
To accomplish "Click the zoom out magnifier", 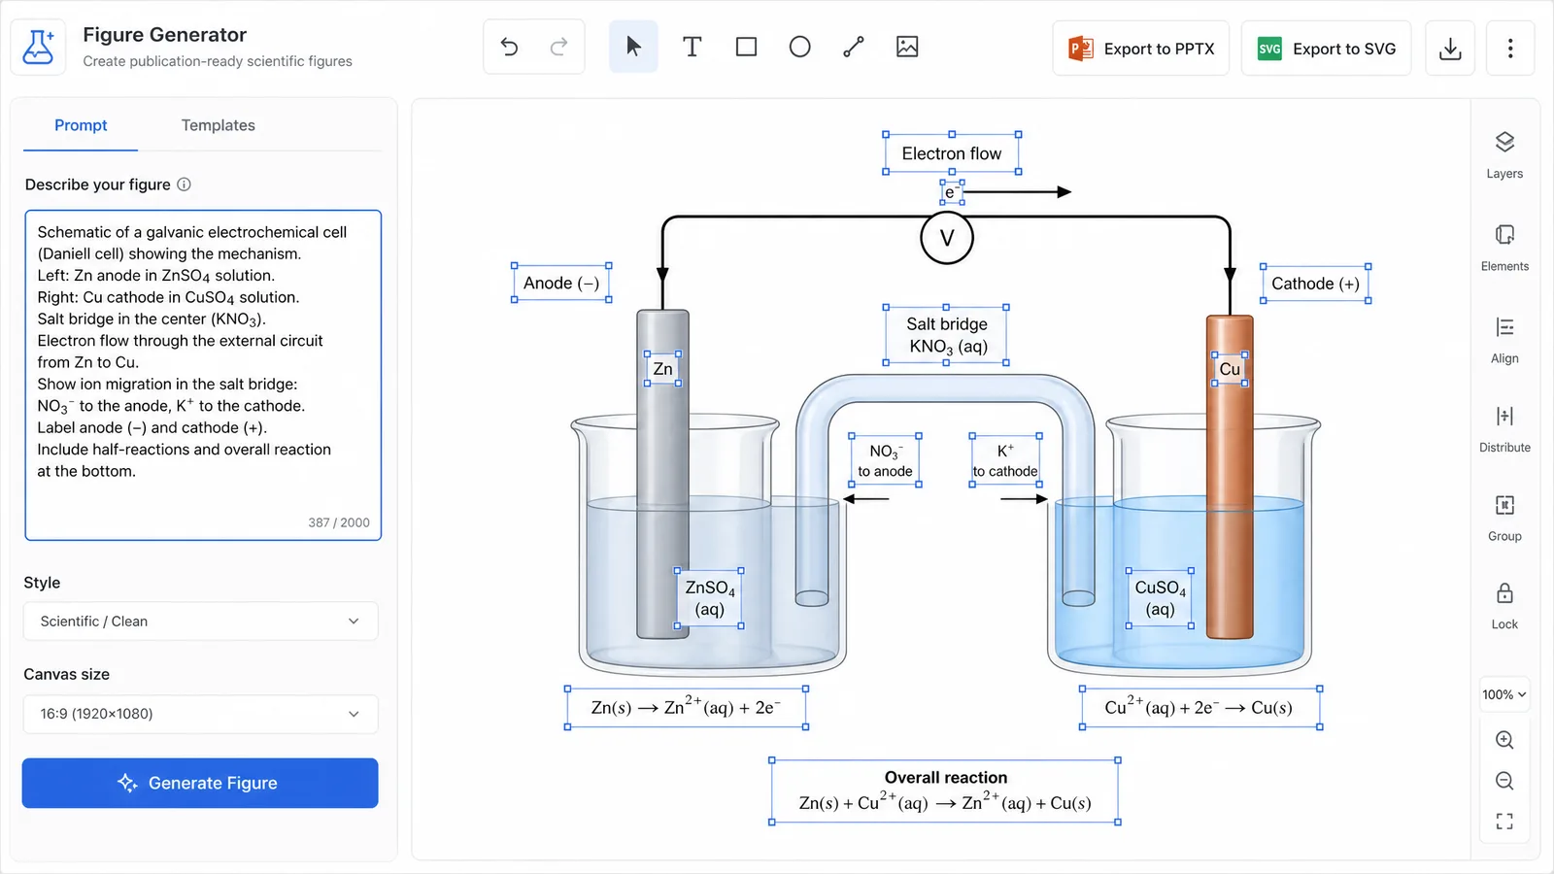I will (1504, 781).
